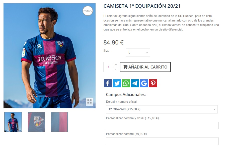
Task: Focus Personalizar nombre text field
Action: point(162,141)
